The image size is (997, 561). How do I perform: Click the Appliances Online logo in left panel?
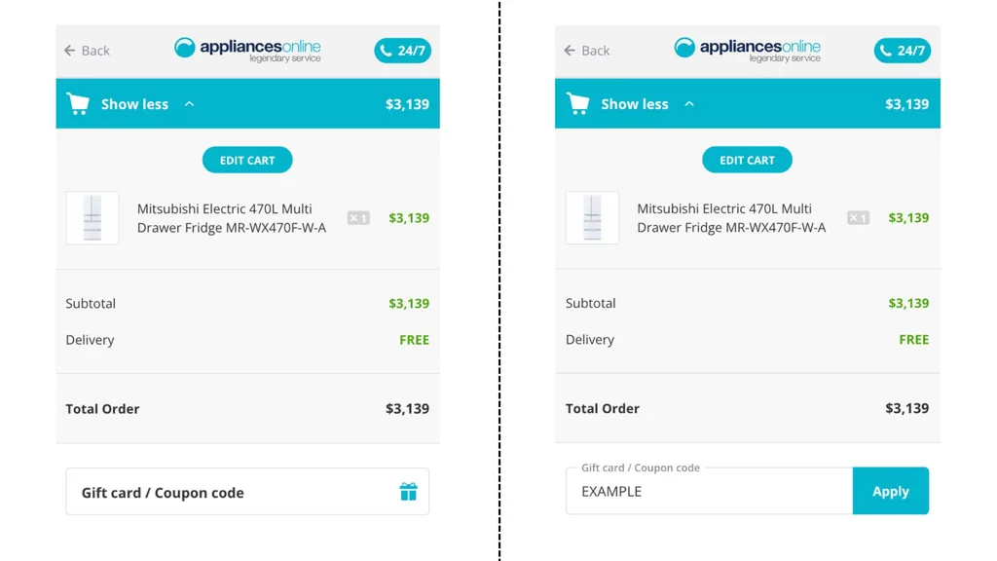pos(247,50)
